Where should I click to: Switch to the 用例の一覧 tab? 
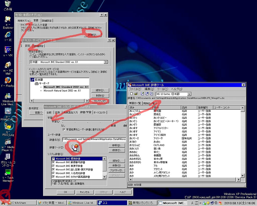point(149,103)
